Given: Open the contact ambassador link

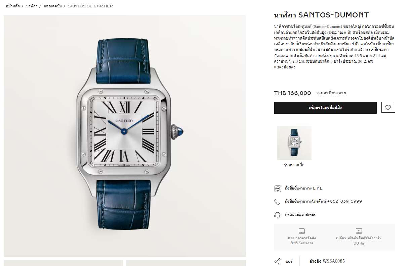Looking at the screenshot, I should (300, 214).
